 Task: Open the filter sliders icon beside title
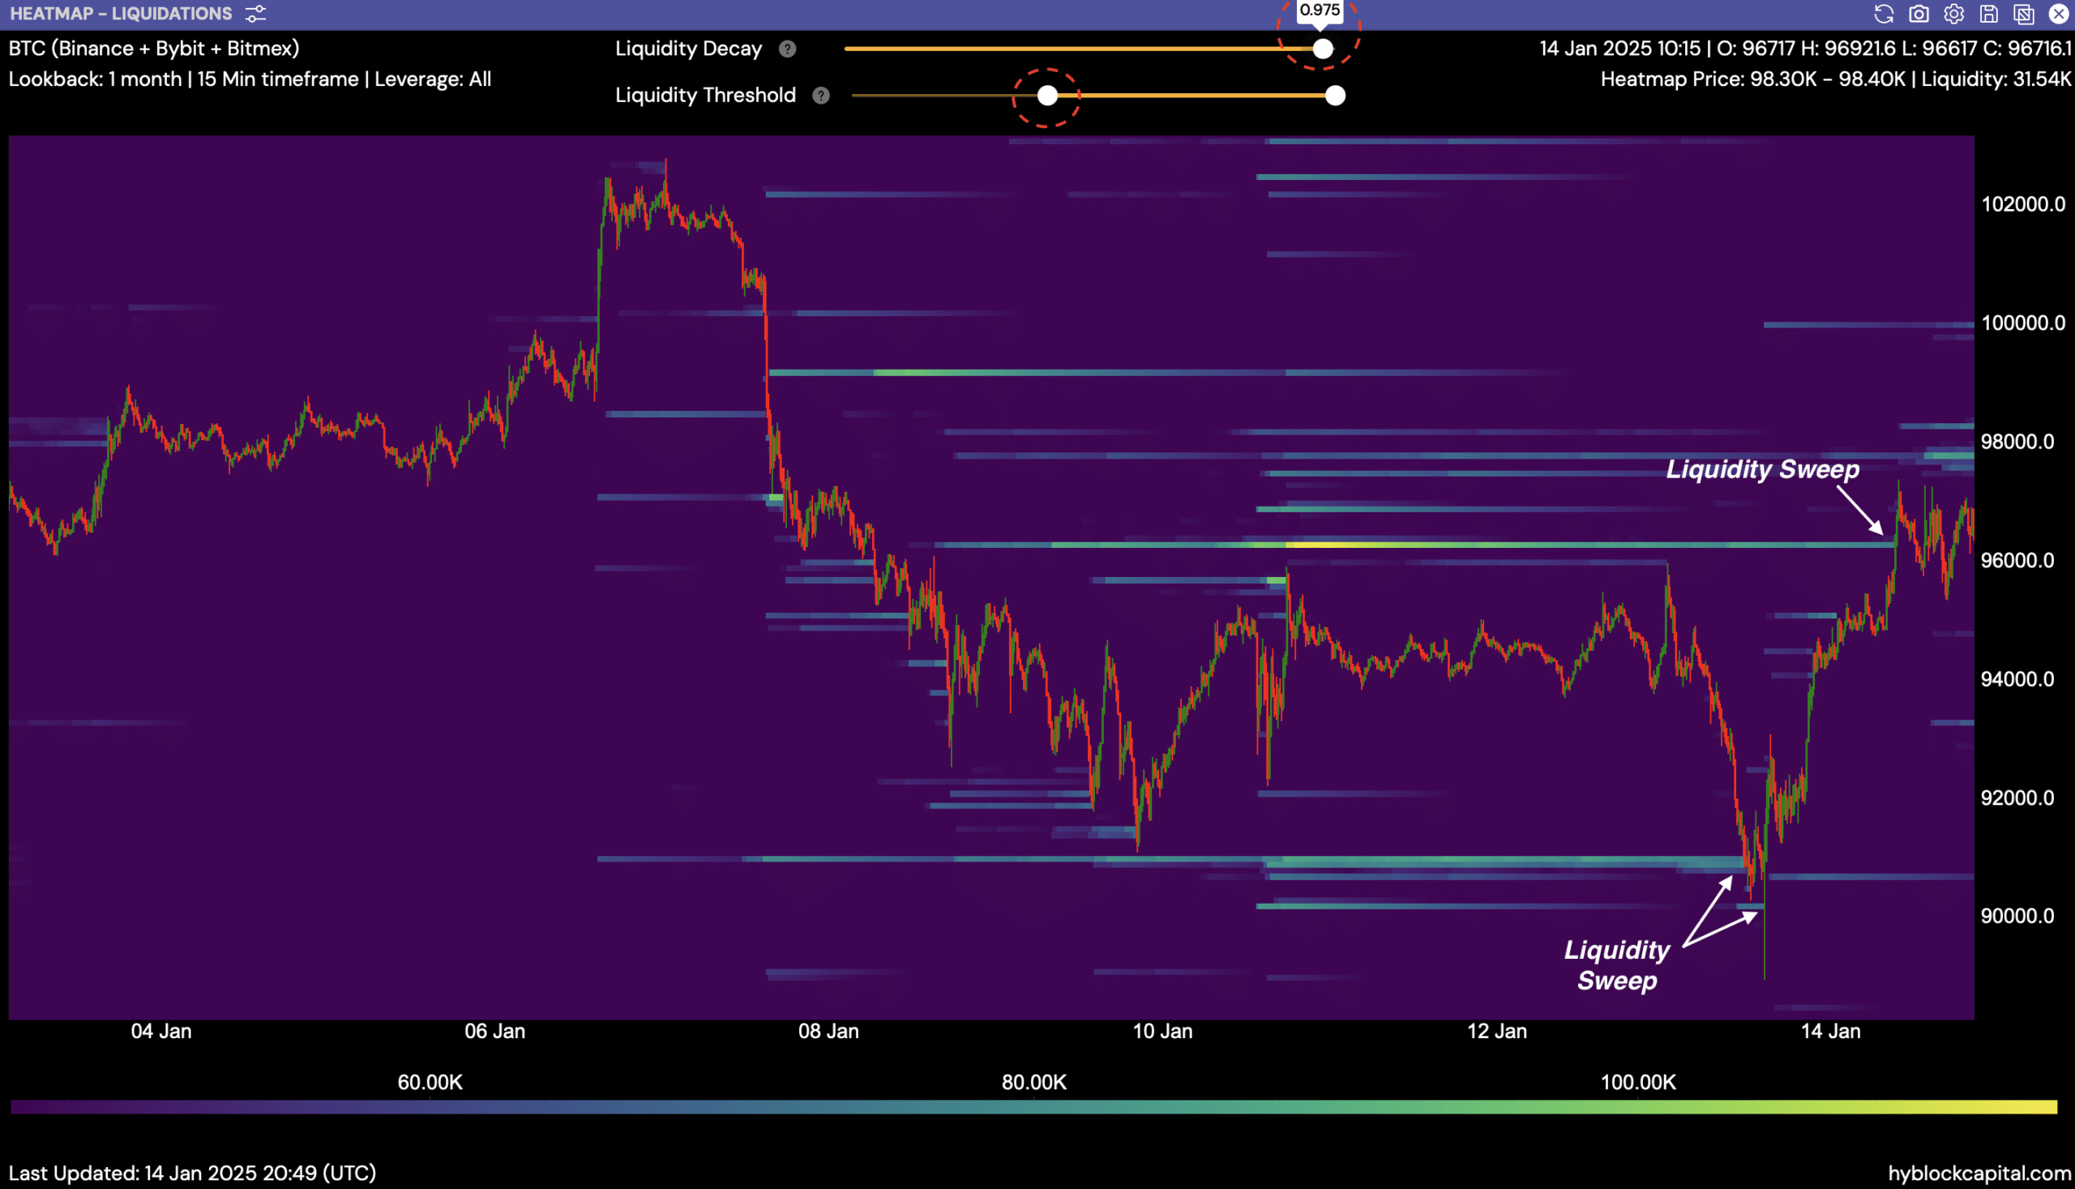tap(255, 14)
